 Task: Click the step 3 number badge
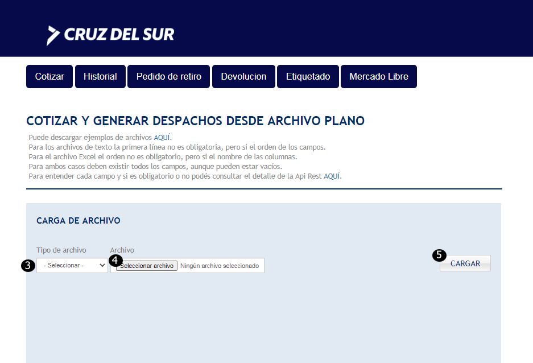[27, 266]
